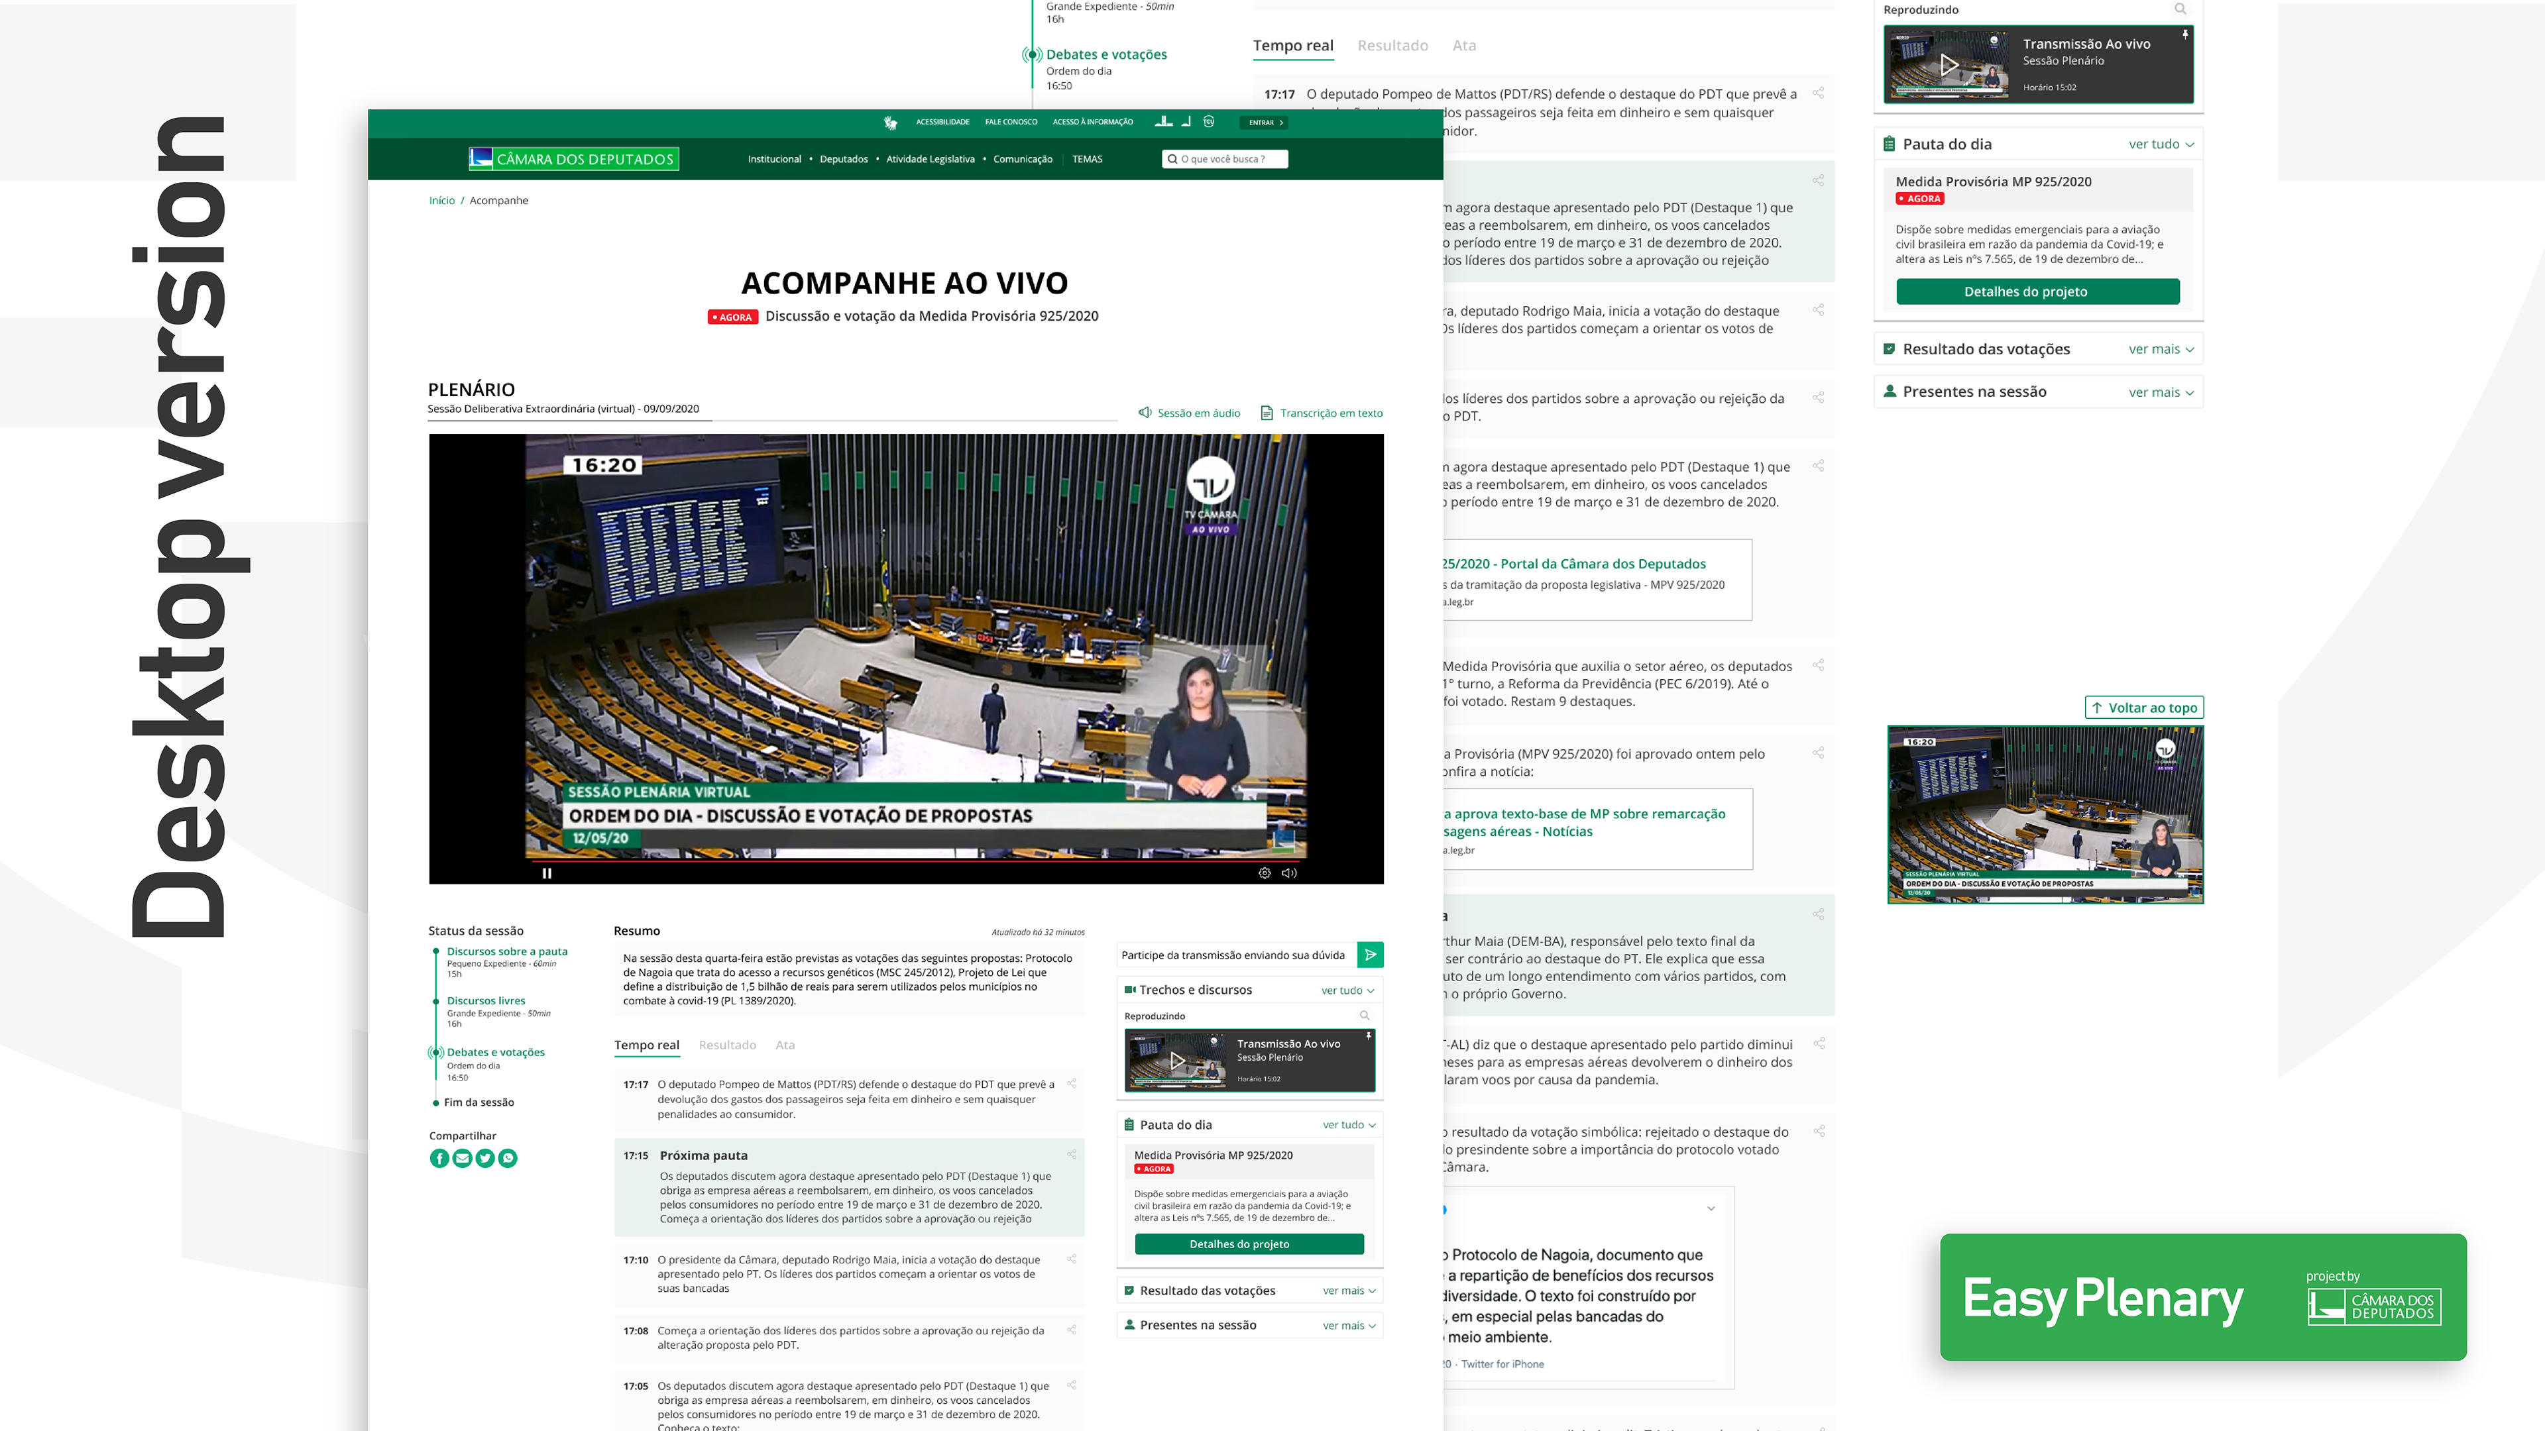Expand ver mais in enlarged Resultado das votações
The image size is (2545, 1431).
tap(2162, 348)
